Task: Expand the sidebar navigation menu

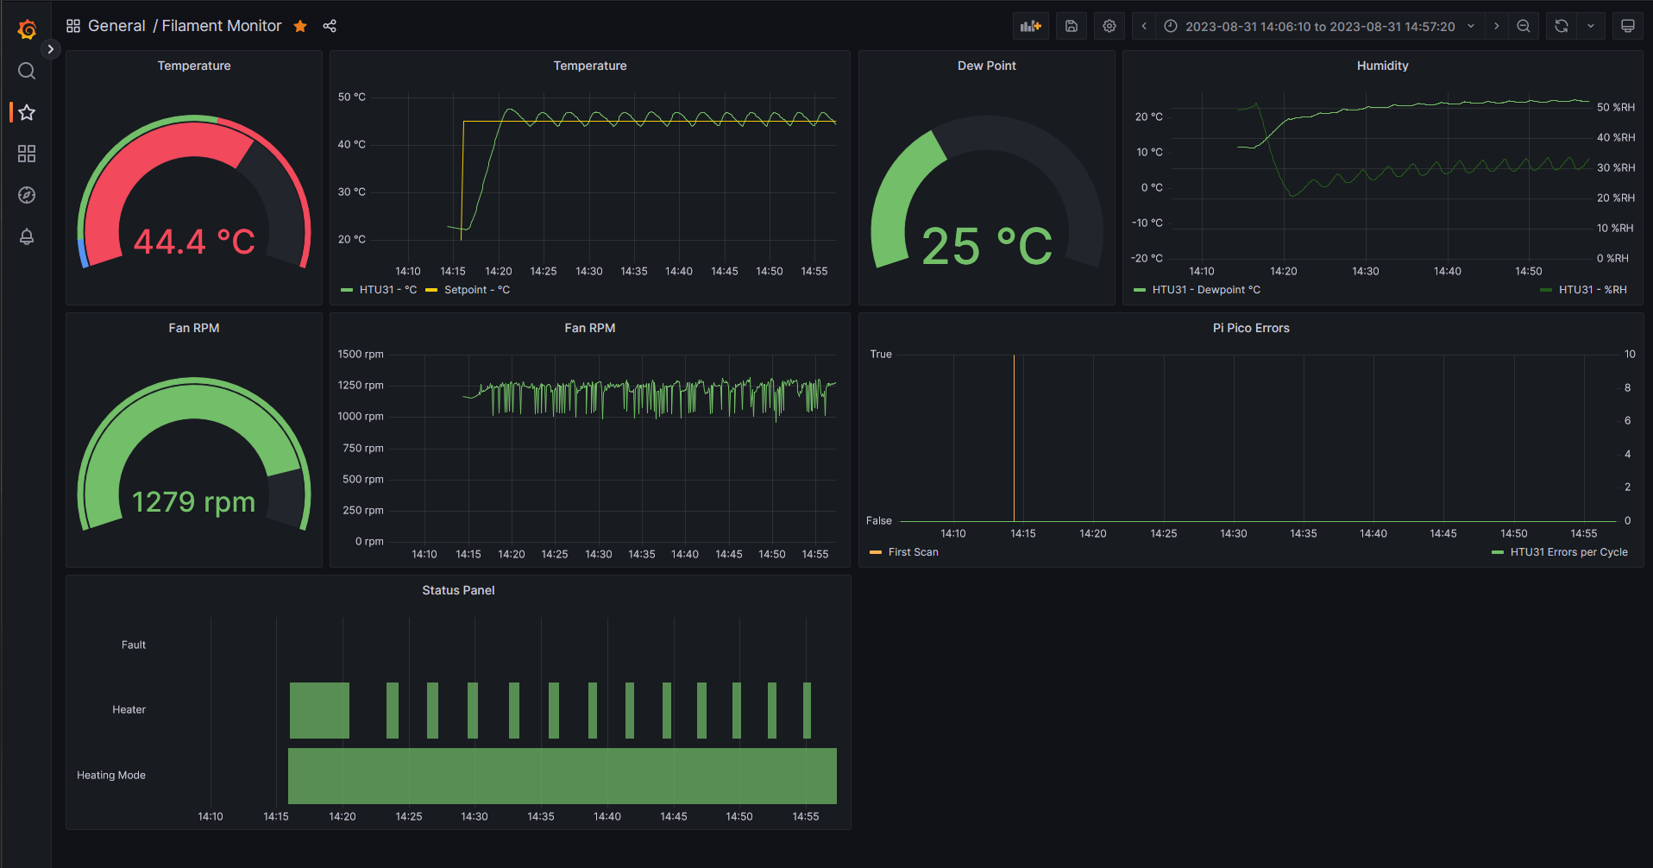Action: [51, 49]
